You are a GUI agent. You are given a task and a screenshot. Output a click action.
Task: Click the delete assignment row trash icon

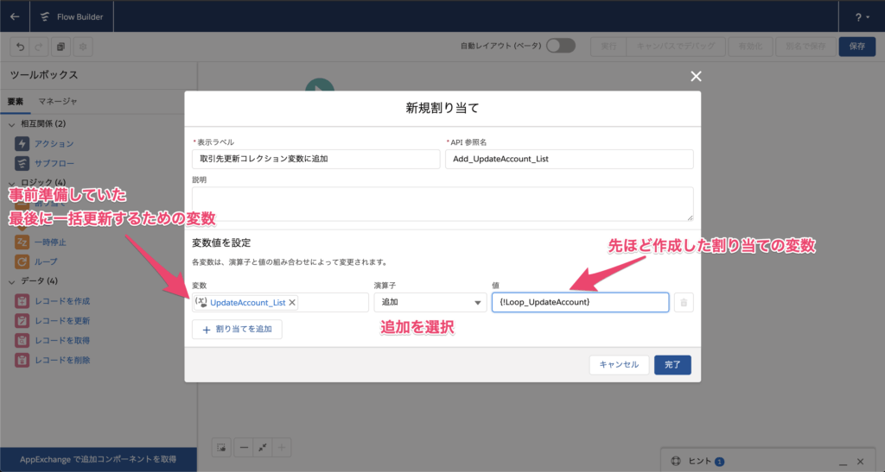684,303
